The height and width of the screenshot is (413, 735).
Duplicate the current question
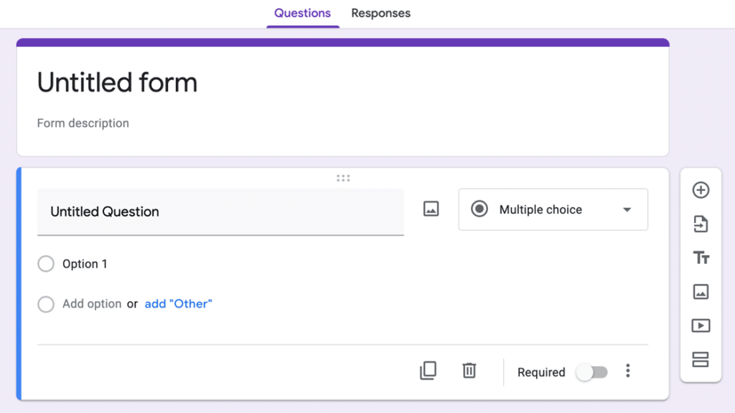(428, 371)
